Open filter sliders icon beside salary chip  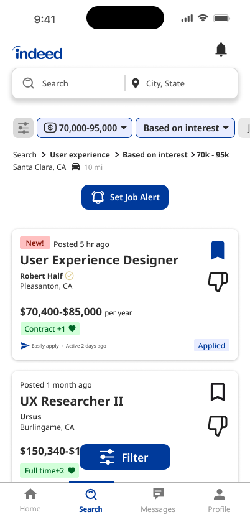[x=23, y=128]
